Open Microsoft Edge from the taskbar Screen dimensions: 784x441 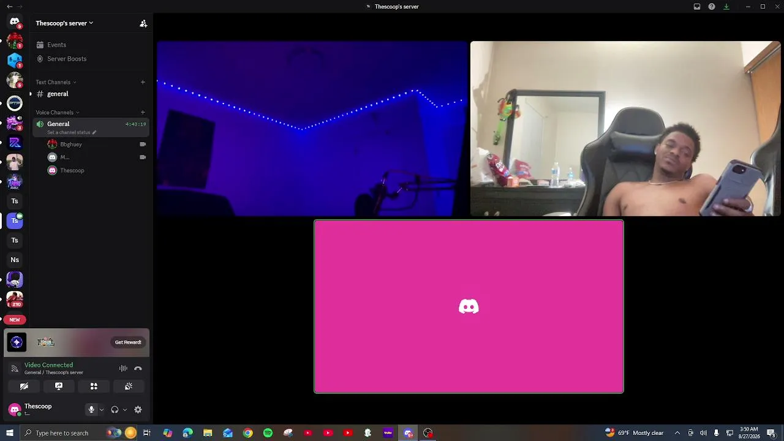tap(187, 433)
